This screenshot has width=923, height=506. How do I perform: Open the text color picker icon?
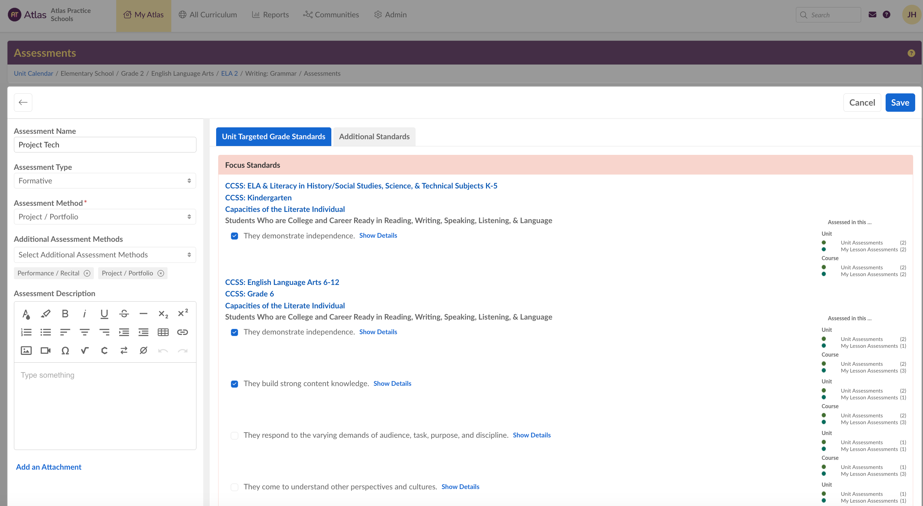[26, 314]
